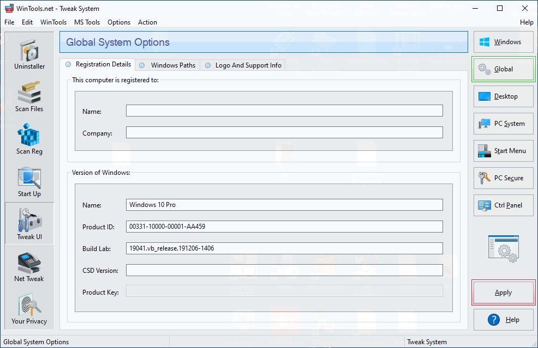Screen dimensions: 538x348
Task: Minimize the WinTools.net window
Action: (x=475, y=8)
